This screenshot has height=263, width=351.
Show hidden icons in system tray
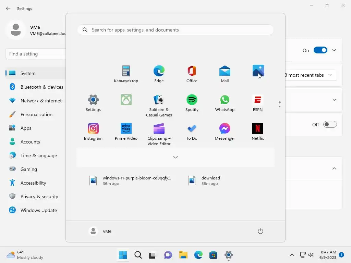pyautogui.click(x=292, y=255)
